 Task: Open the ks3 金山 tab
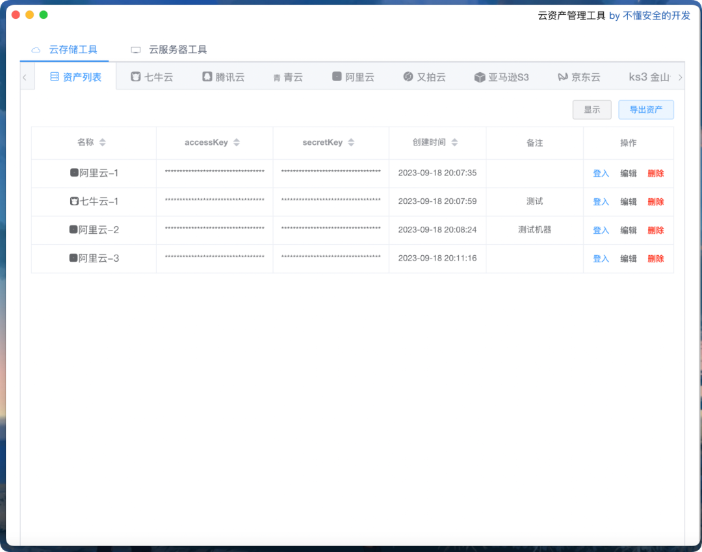point(649,77)
